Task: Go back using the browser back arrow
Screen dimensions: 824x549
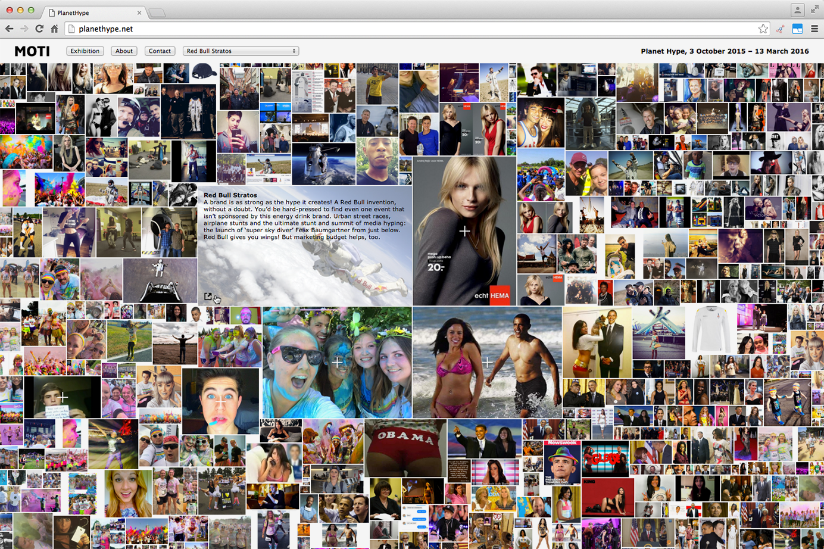Action: (x=10, y=29)
